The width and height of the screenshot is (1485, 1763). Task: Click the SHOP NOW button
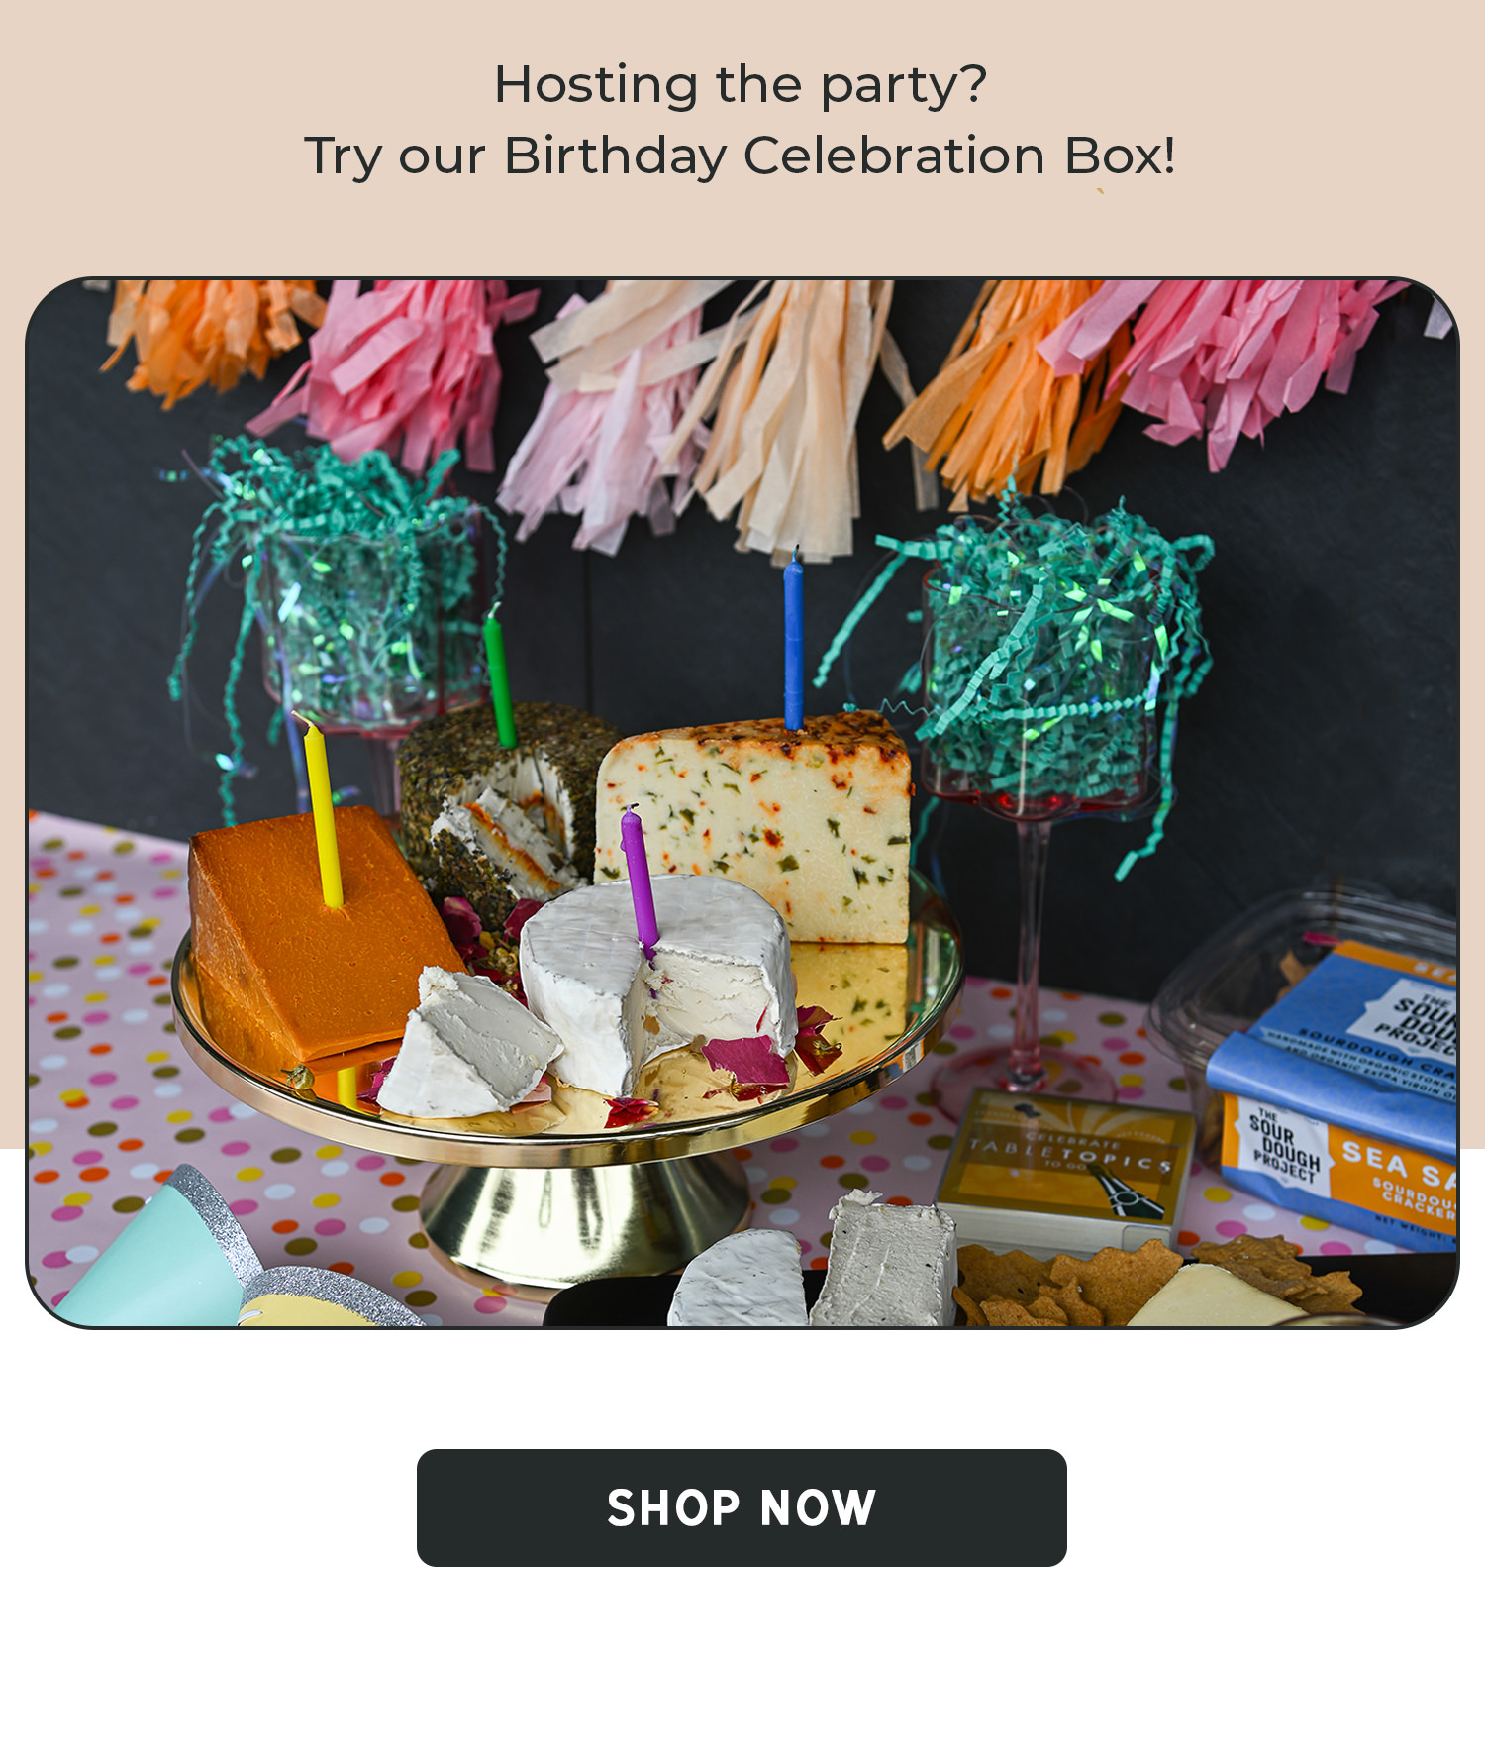pyautogui.click(x=742, y=1507)
